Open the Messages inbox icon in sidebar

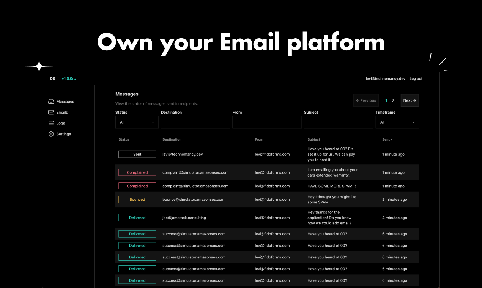pyautogui.click(x=51, y=102)
